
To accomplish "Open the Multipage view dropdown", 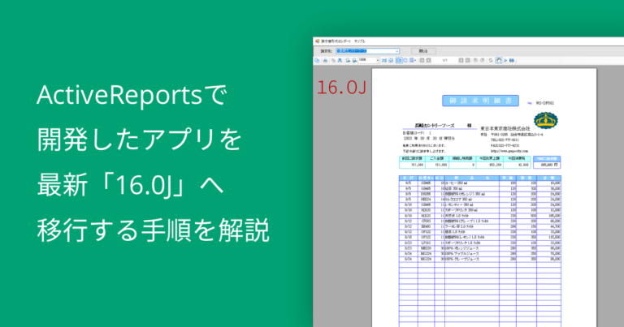I will [x=413, y=60].
